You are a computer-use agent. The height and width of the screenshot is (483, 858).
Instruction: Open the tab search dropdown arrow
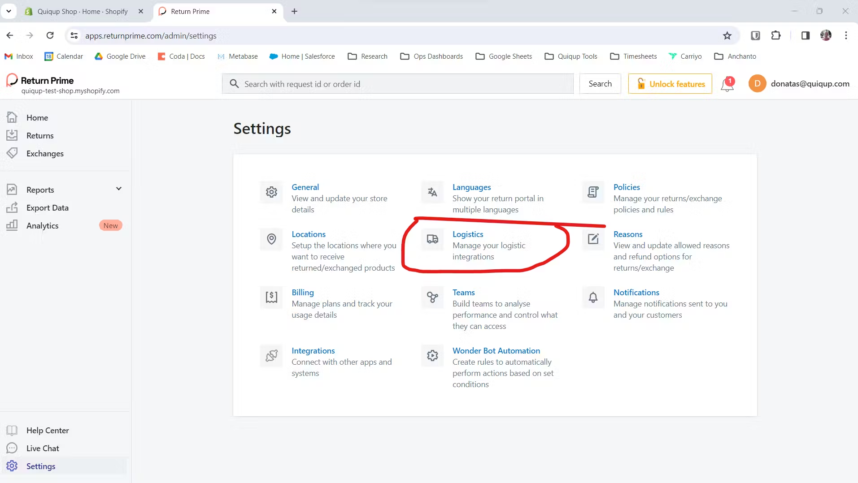[x=9, y=11]
